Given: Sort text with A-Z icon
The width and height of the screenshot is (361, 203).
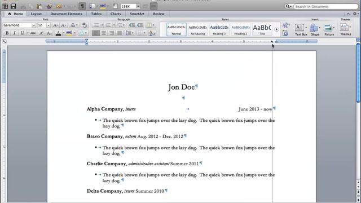Looking at the screenshot, I should (152, 33).
